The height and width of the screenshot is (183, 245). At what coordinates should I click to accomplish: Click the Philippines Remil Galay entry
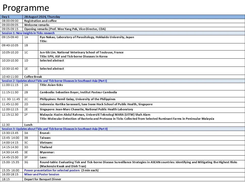[x=78, y=99]
